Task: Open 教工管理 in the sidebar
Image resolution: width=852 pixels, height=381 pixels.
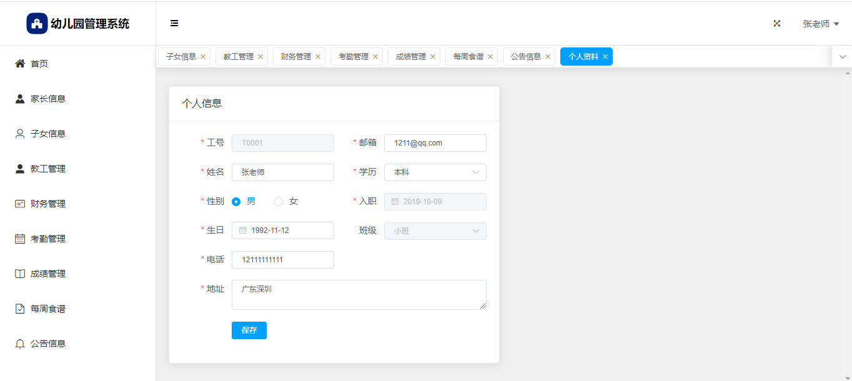Action: point(48,169)
